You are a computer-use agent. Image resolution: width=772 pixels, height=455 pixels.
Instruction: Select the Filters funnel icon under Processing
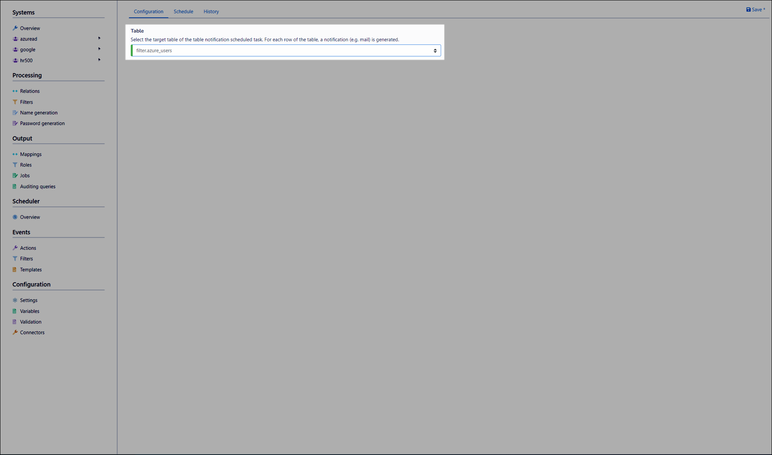tap(15, 102)
